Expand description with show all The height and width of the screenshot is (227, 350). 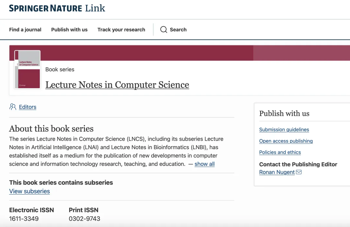click(x=204, y=164)
